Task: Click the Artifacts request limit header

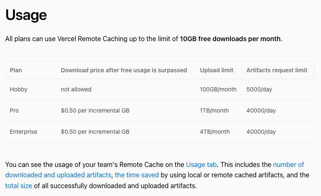Action: click(x=277, y=70)
